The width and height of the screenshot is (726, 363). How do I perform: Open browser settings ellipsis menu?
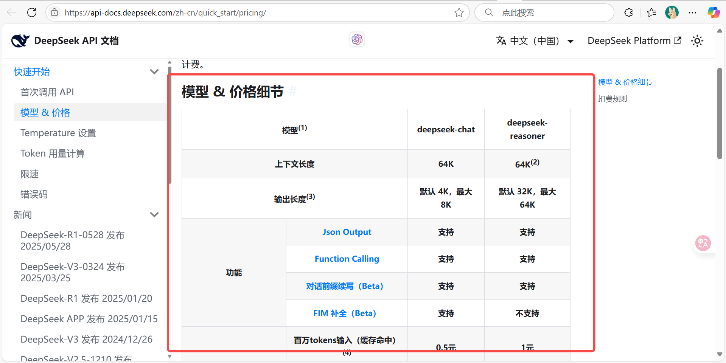tap(692, 12)
